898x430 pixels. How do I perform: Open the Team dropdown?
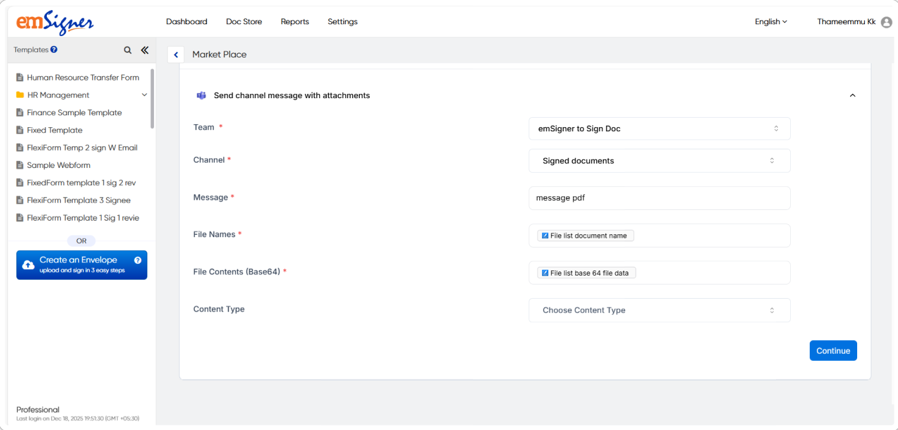click(659, 128)
